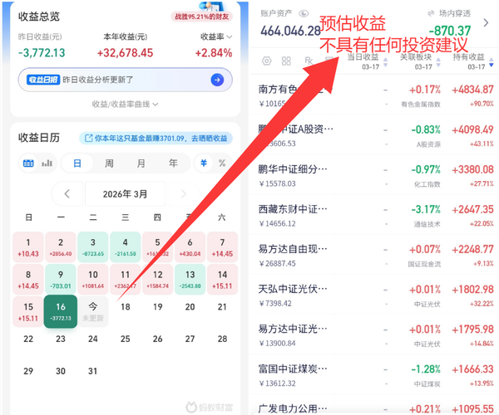The width and height of the screenshot is (499, 415).
Task: Switch calendar to percent % display
Action: 222,164
